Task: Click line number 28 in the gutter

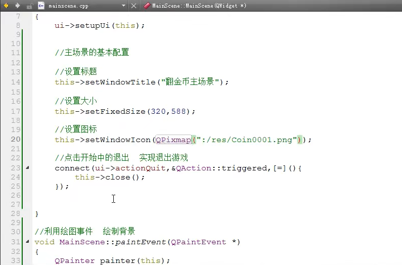Action: coord(15,213)
